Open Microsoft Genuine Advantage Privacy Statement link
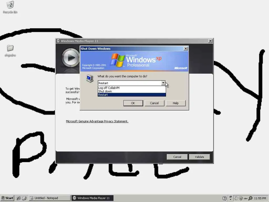This screenshot has width=269, height=202. point(97,121)
